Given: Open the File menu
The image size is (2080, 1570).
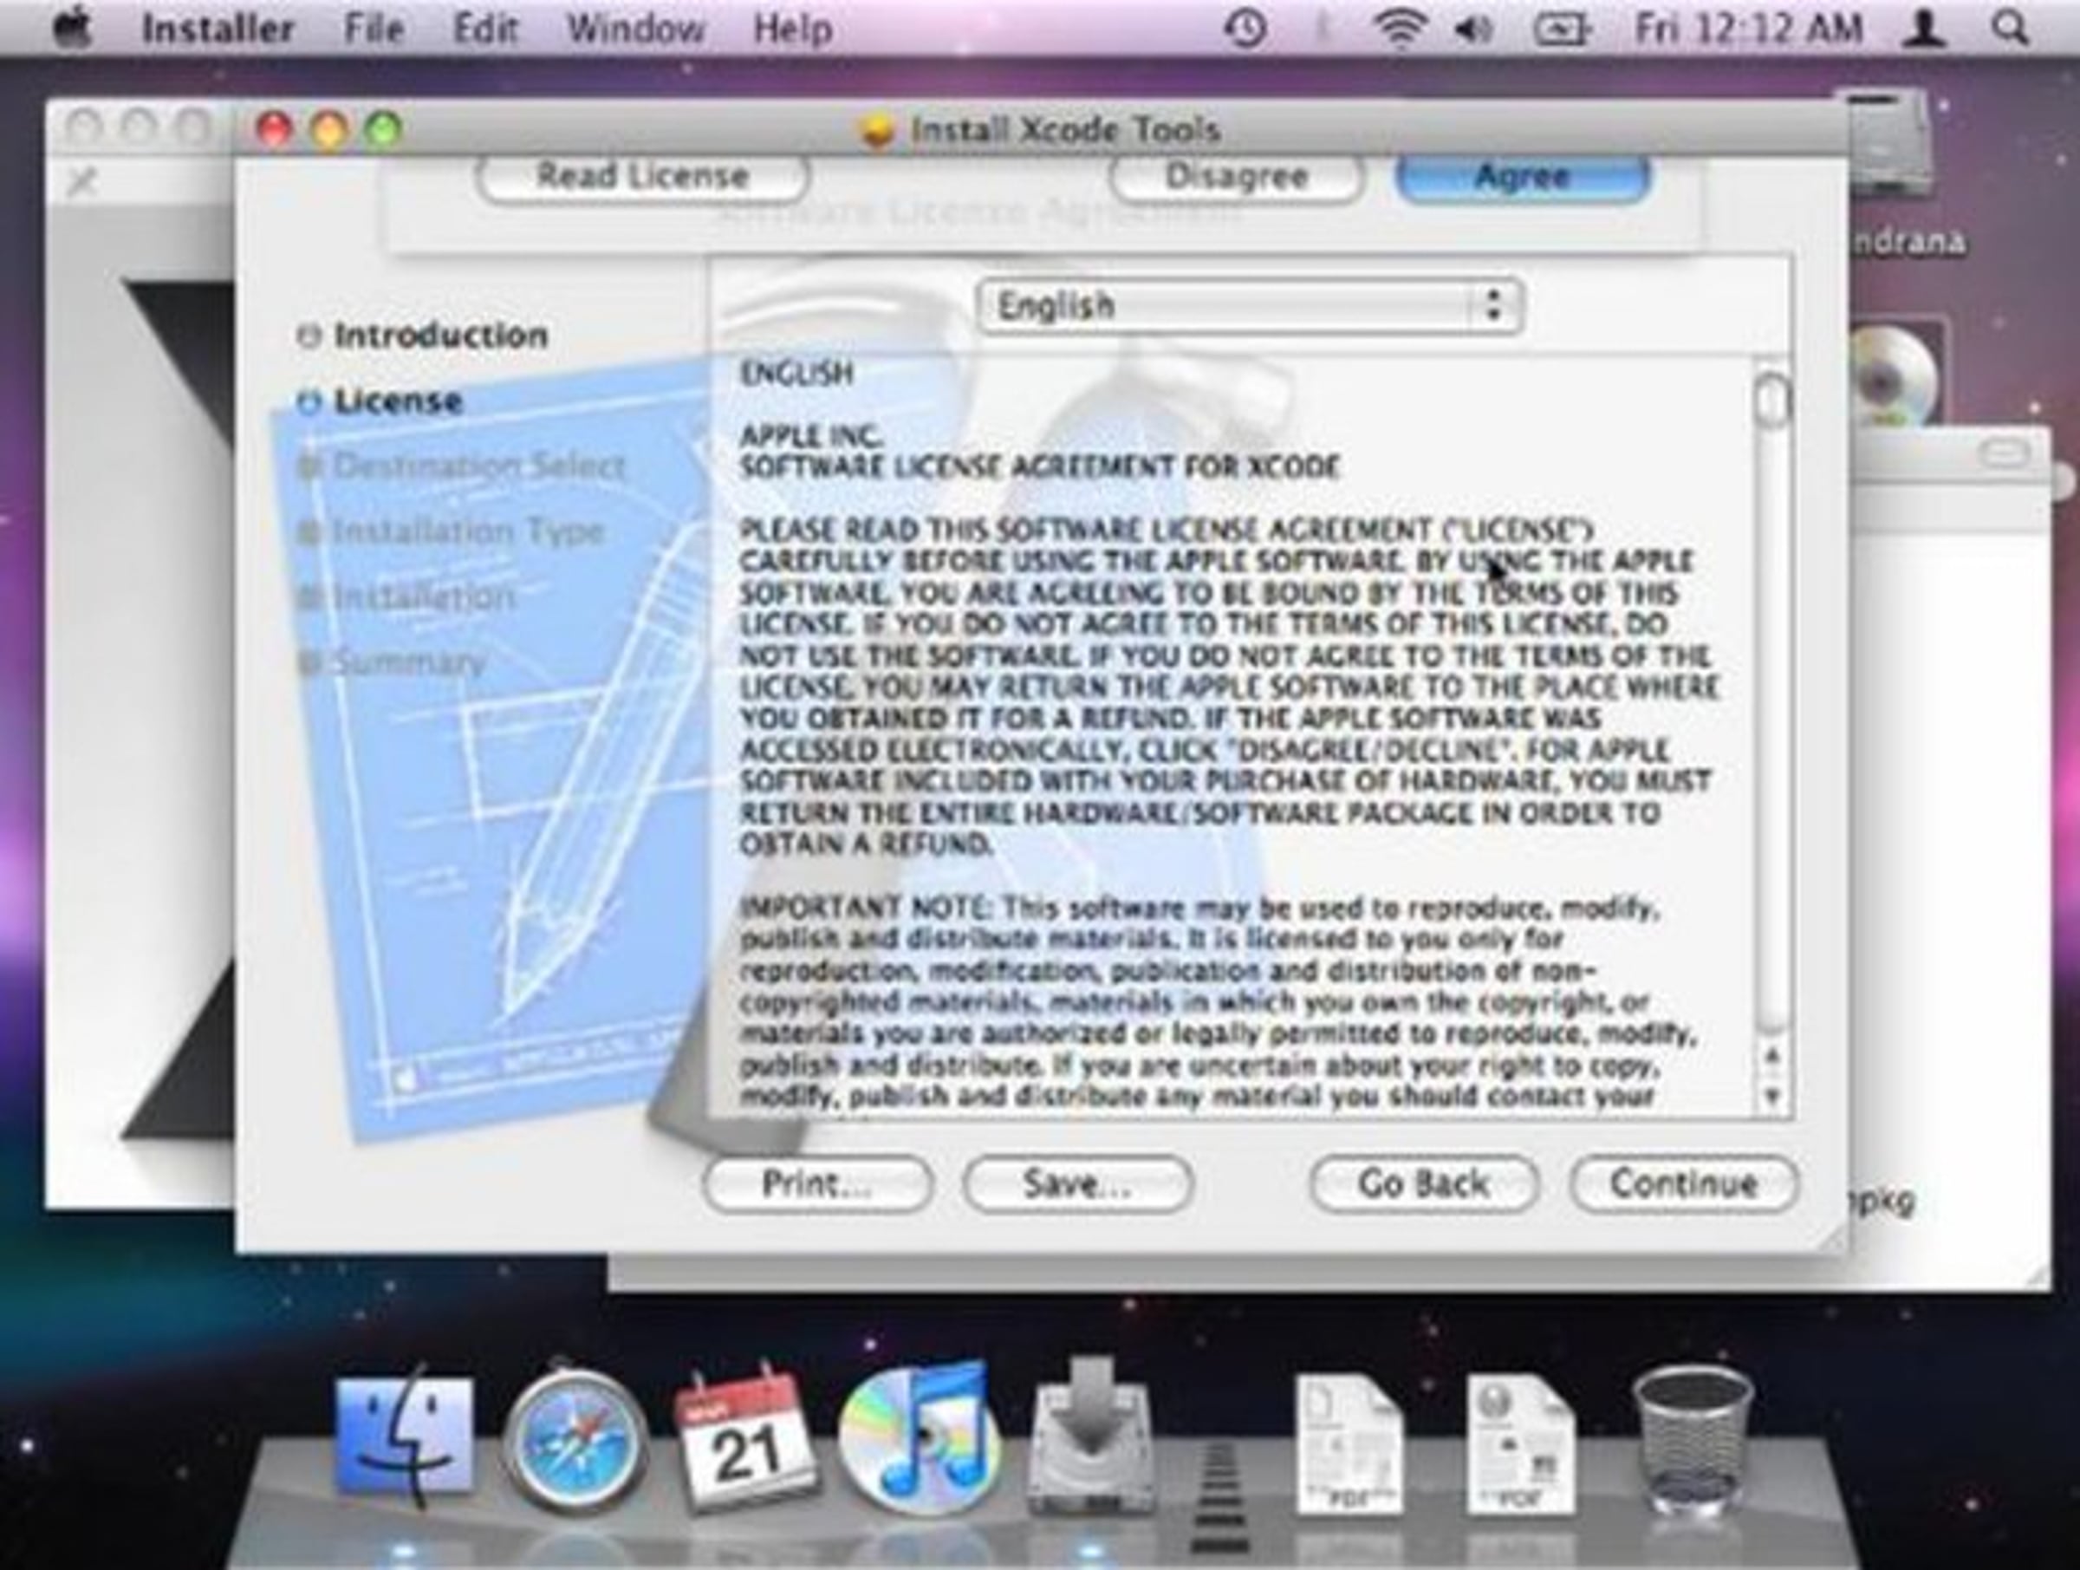Looking at the screenshot, I should tap(374, 29).
